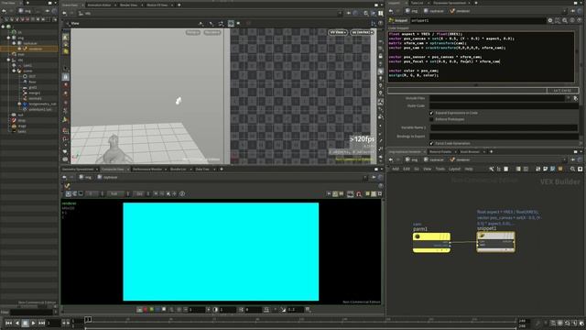Click the Include Files input field
The width and height of the screenshot is (586, 330).
click(x=497, y=98)
